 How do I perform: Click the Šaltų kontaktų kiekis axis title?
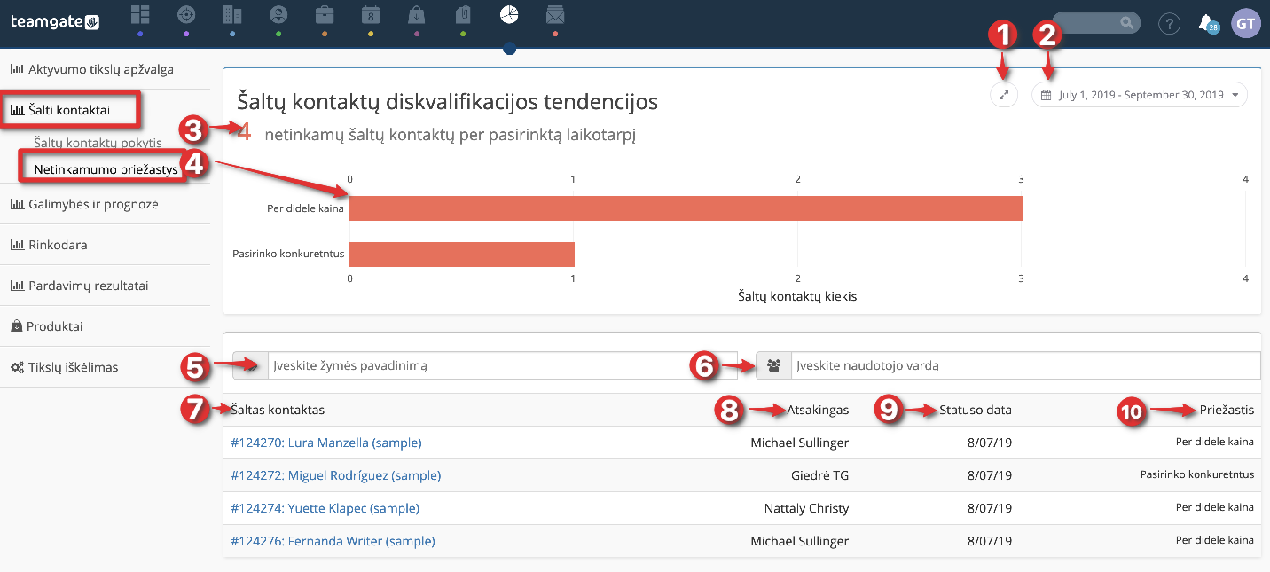click(797, 296)
